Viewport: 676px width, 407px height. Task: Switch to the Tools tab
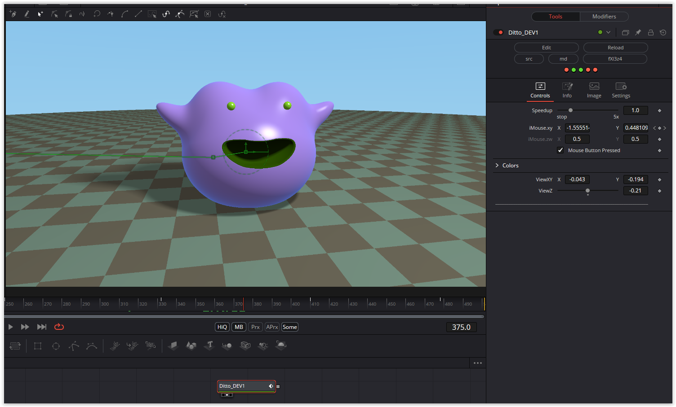pos(556,17)
